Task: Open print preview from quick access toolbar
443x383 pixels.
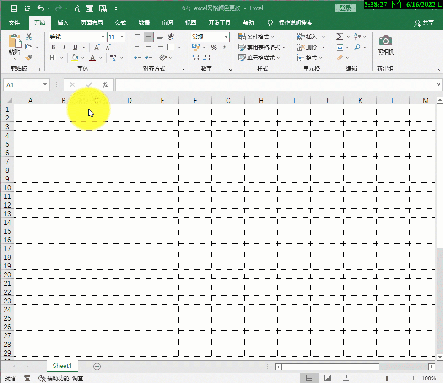Action: click(x=76, y=9)
